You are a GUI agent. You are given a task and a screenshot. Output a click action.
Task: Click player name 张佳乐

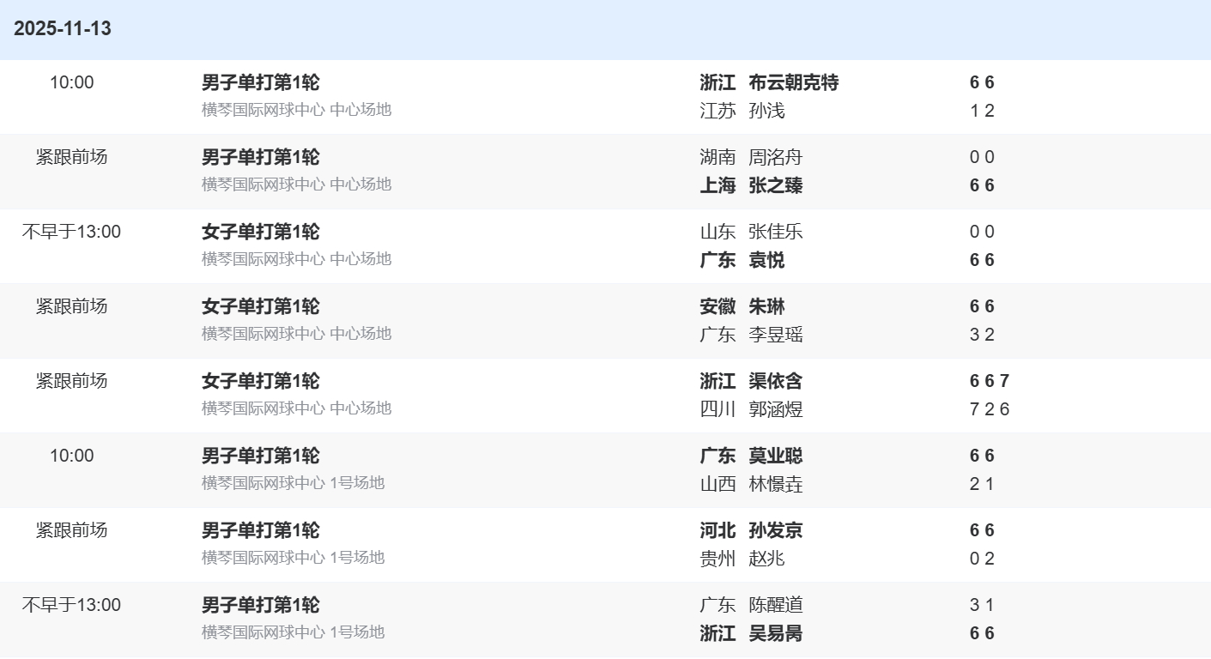click(776, 232)
